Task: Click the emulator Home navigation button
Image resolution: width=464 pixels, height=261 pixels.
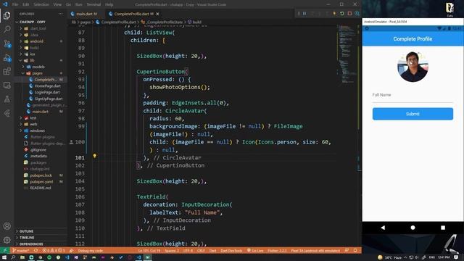Action: pyautogui.click(x=413, y=228)
